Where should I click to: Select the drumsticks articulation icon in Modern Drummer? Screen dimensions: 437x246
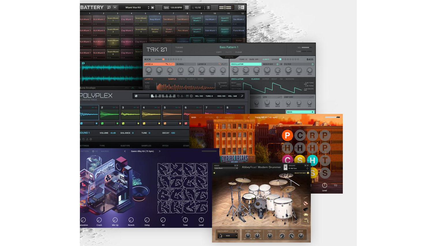coord(305,198)
